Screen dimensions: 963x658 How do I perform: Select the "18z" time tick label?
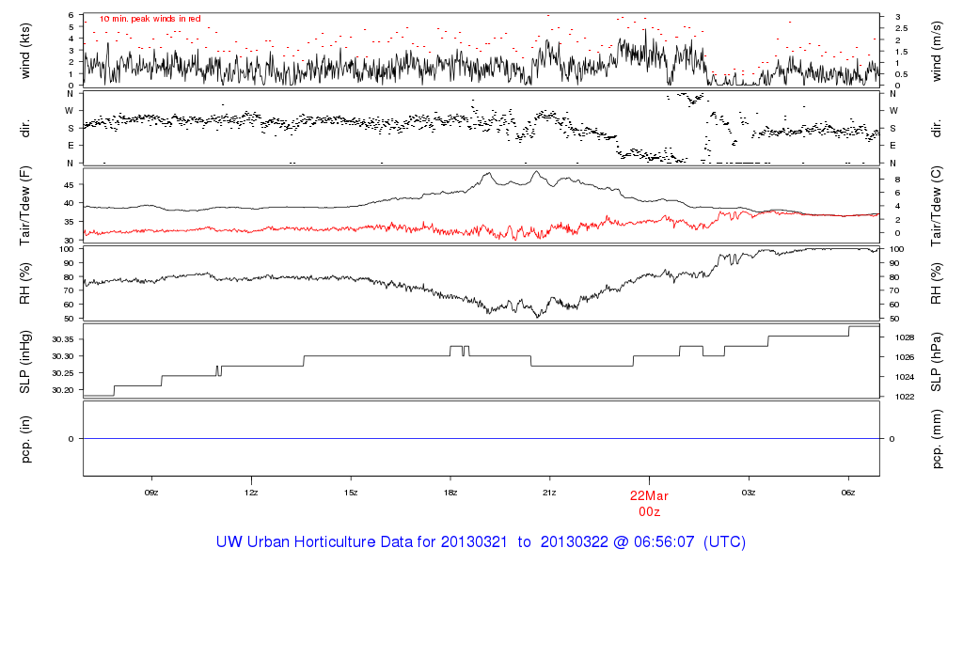[x=450, y=493]
